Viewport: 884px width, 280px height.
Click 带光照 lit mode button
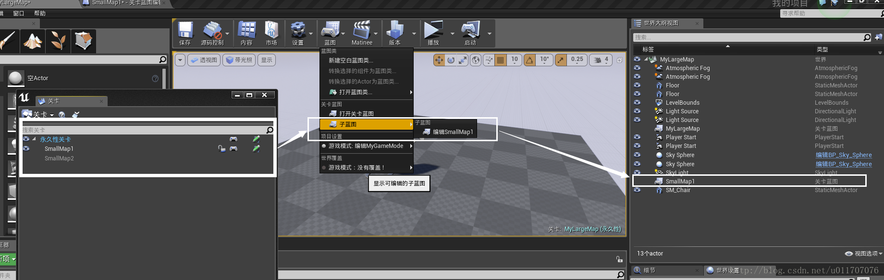239,60
